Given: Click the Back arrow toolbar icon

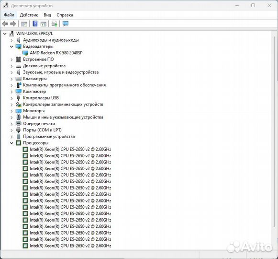Looking at the screenshot, I should point(5,24).
